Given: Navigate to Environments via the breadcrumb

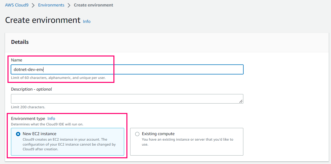Looking at the screenshot, I should coord(51,5).
